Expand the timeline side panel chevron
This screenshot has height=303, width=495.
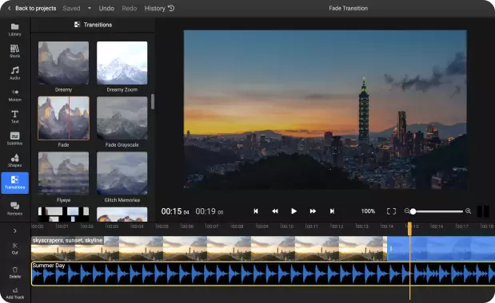15,231
